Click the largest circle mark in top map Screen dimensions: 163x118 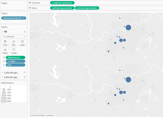click(128, 27)
